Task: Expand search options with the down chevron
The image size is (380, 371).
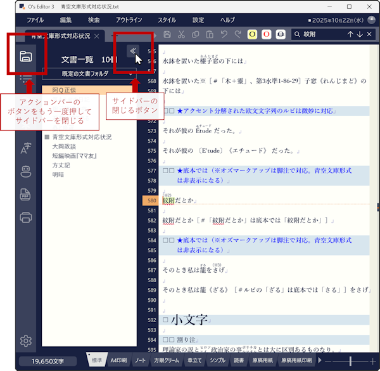Action: [360, 34]
